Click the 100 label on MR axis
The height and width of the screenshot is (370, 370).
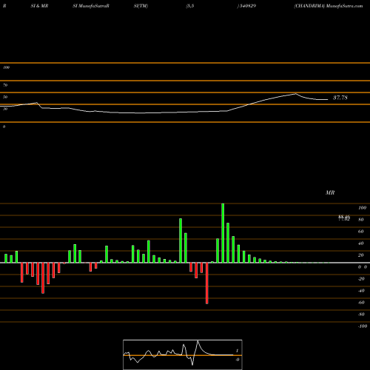[362, 208]
